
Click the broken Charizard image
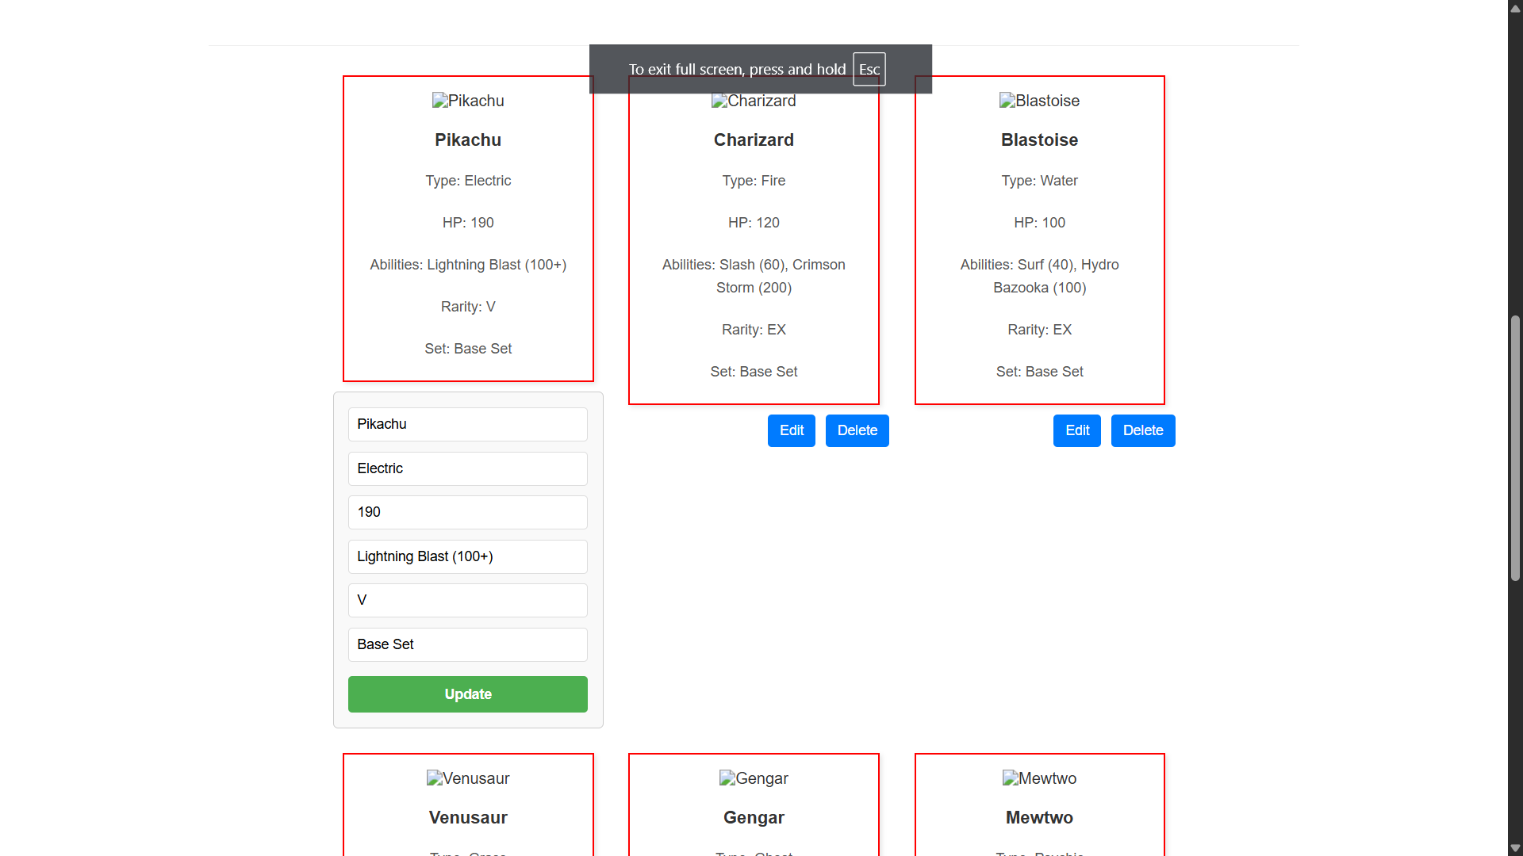click(754, 101)
